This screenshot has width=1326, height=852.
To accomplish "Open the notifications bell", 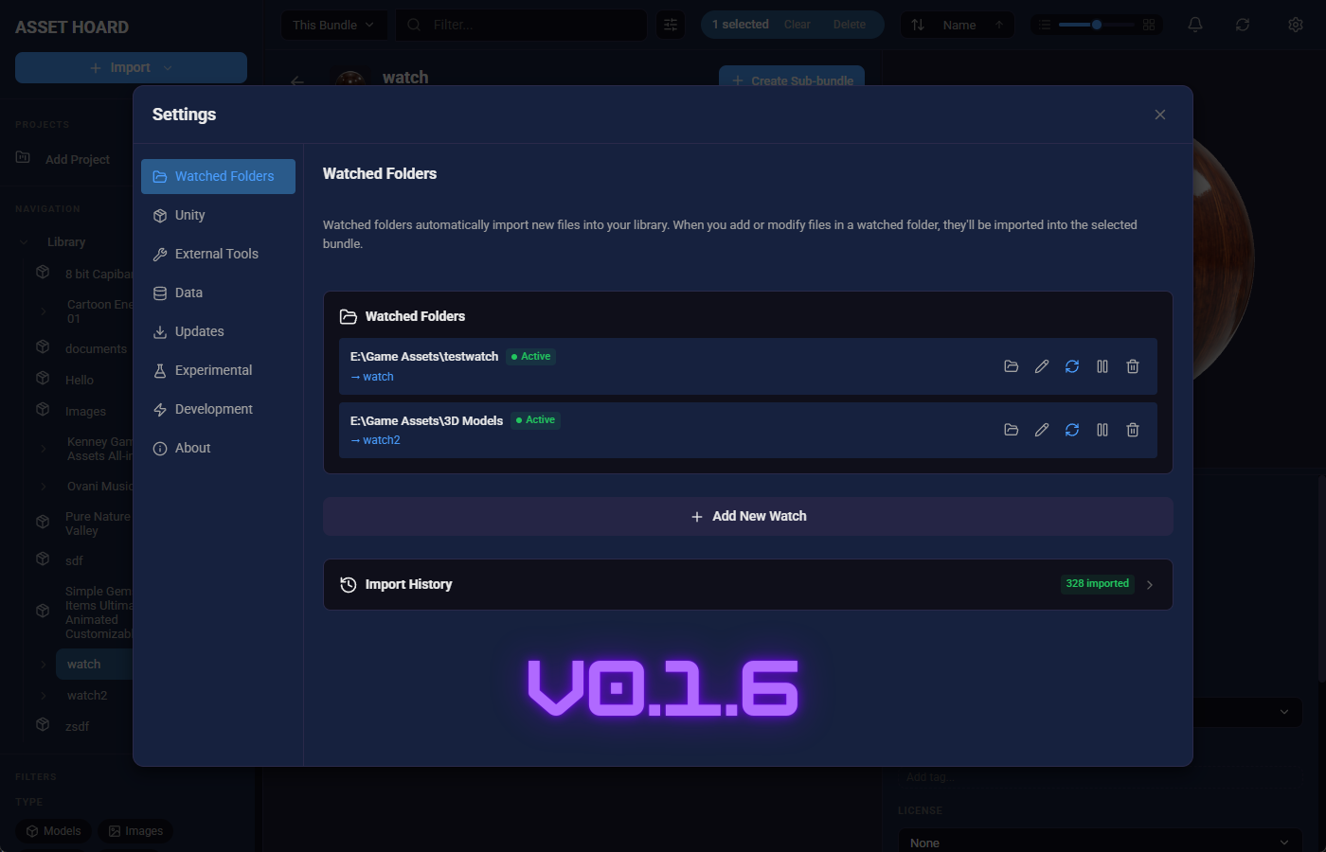I will [1195, 25].
